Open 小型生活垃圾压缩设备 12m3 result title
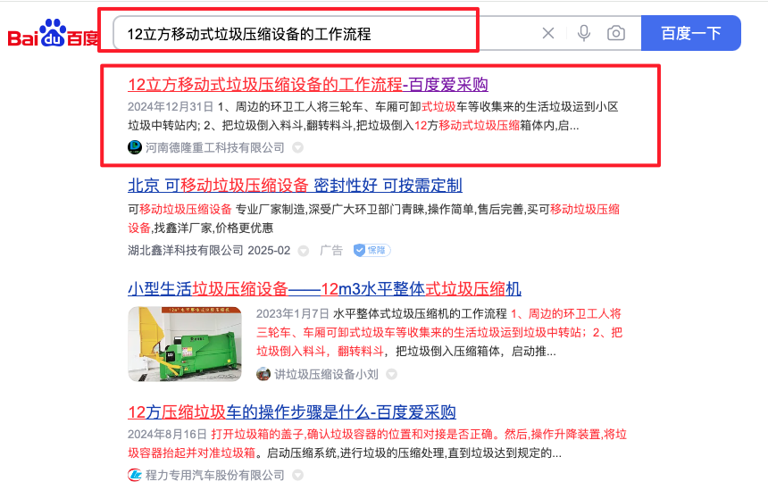This screenshot has width=768, height=490. pos(324,289)
